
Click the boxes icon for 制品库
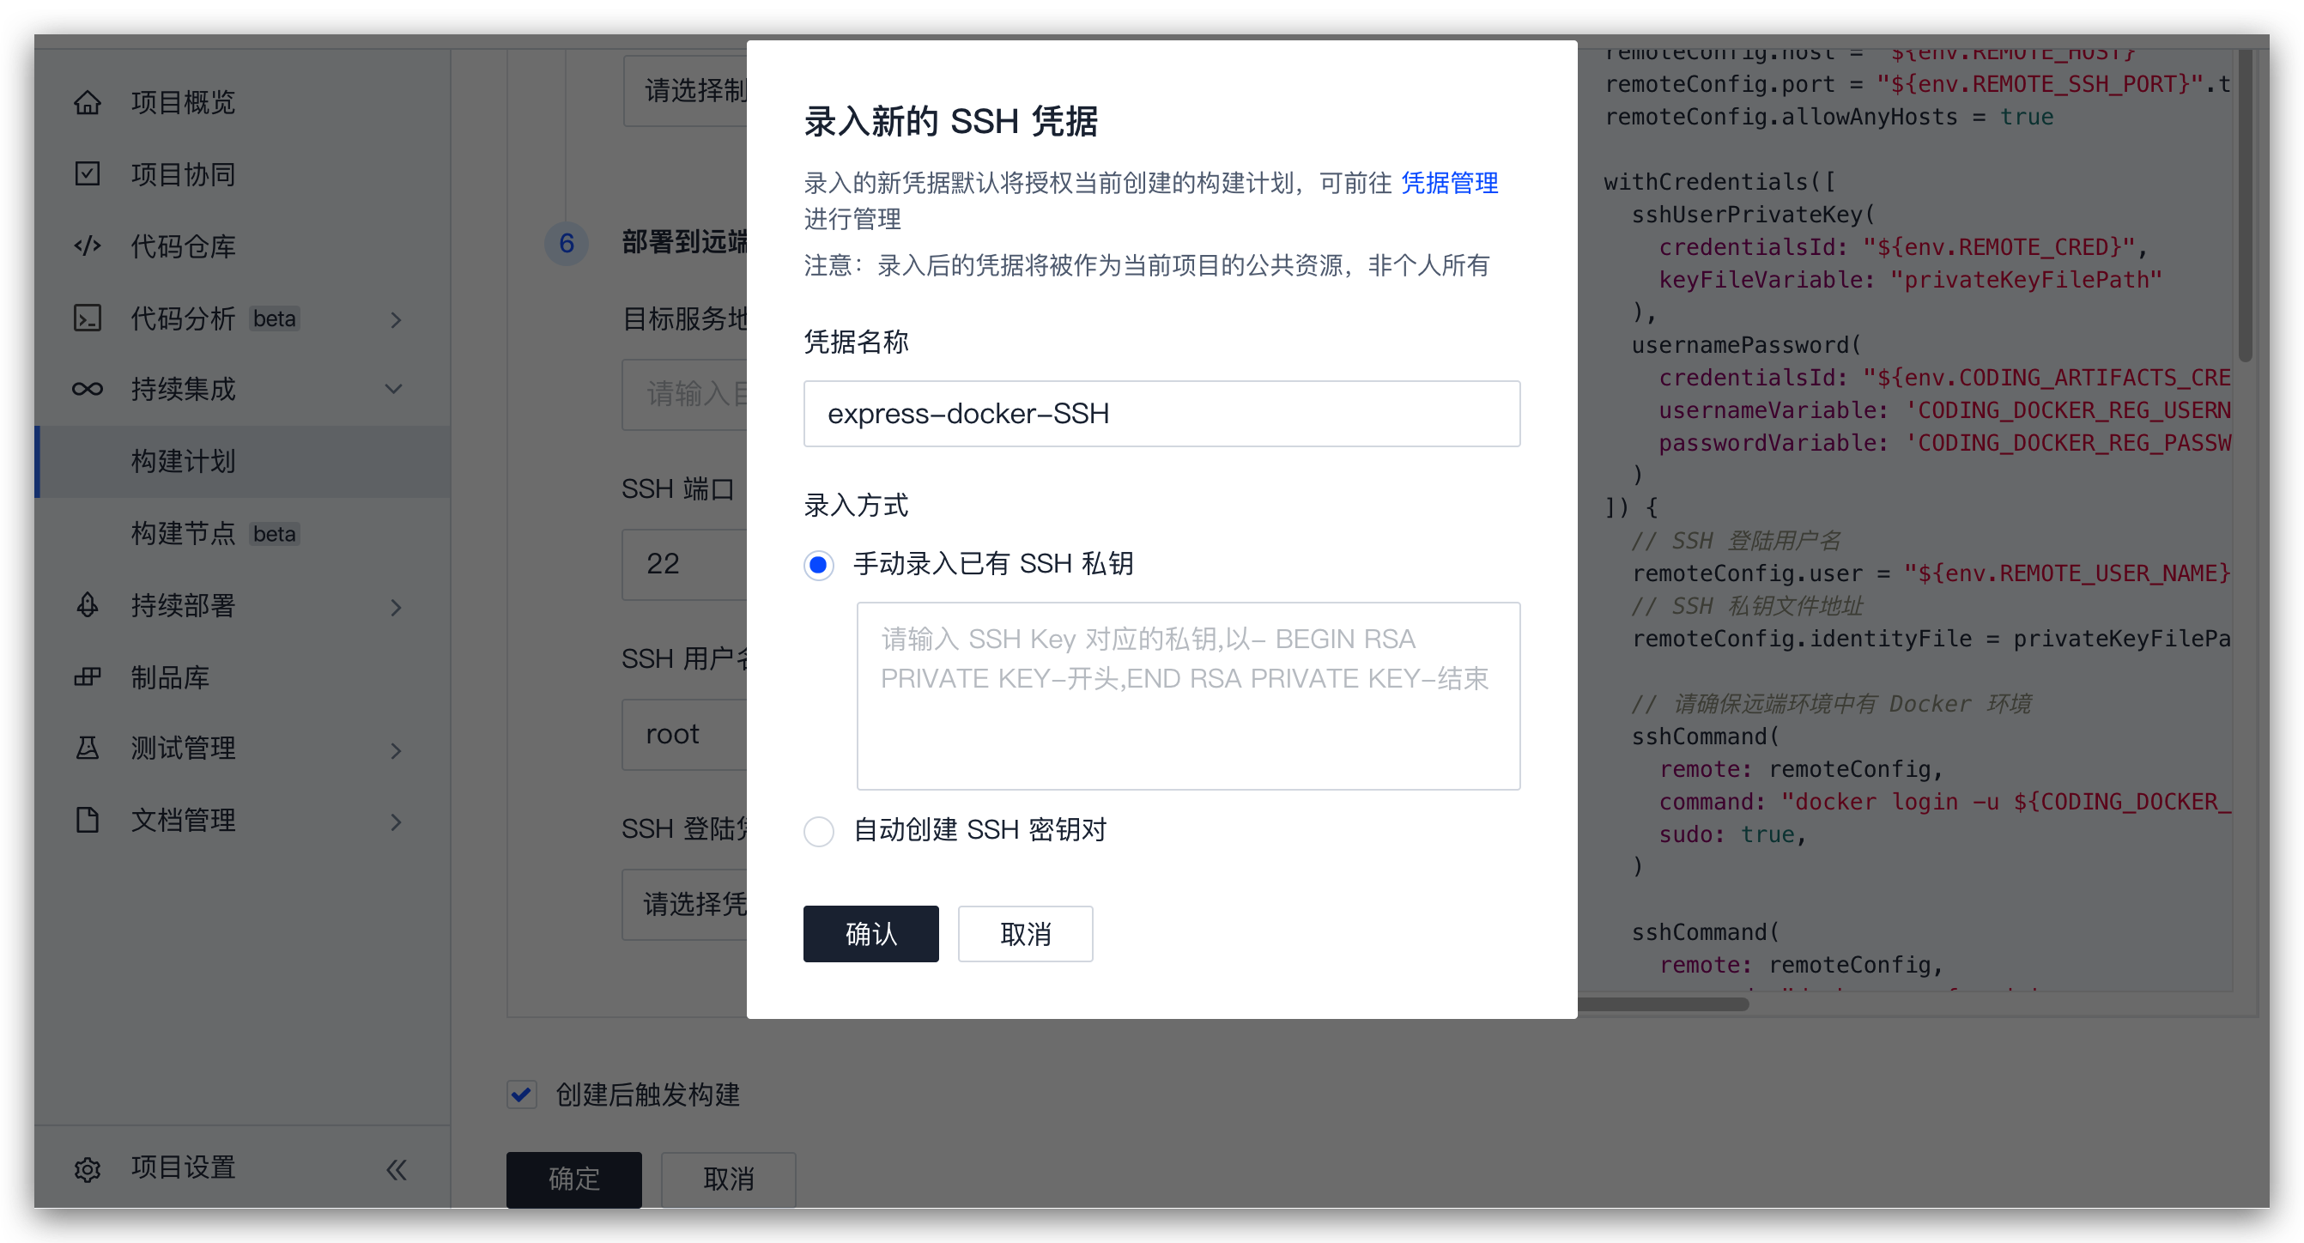pos(87,677)
